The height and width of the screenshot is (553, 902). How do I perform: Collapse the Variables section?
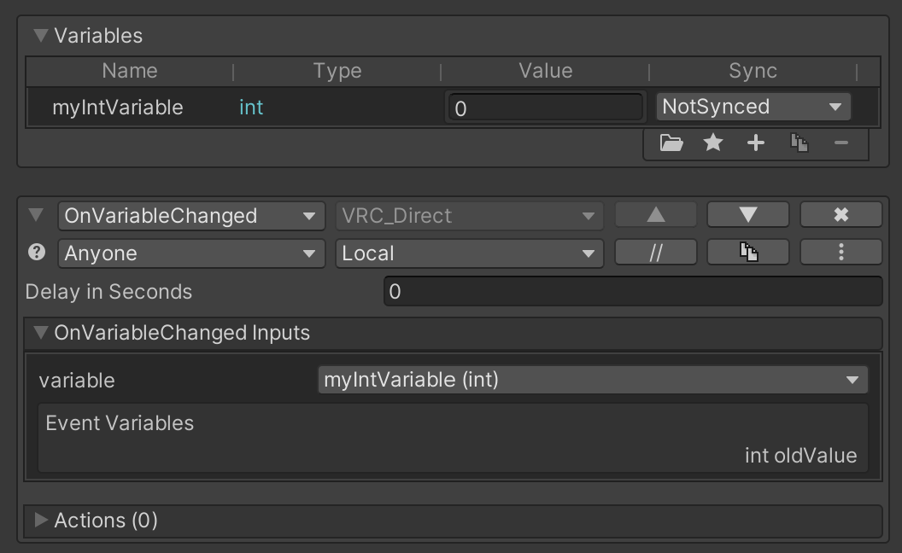point(41,36)
